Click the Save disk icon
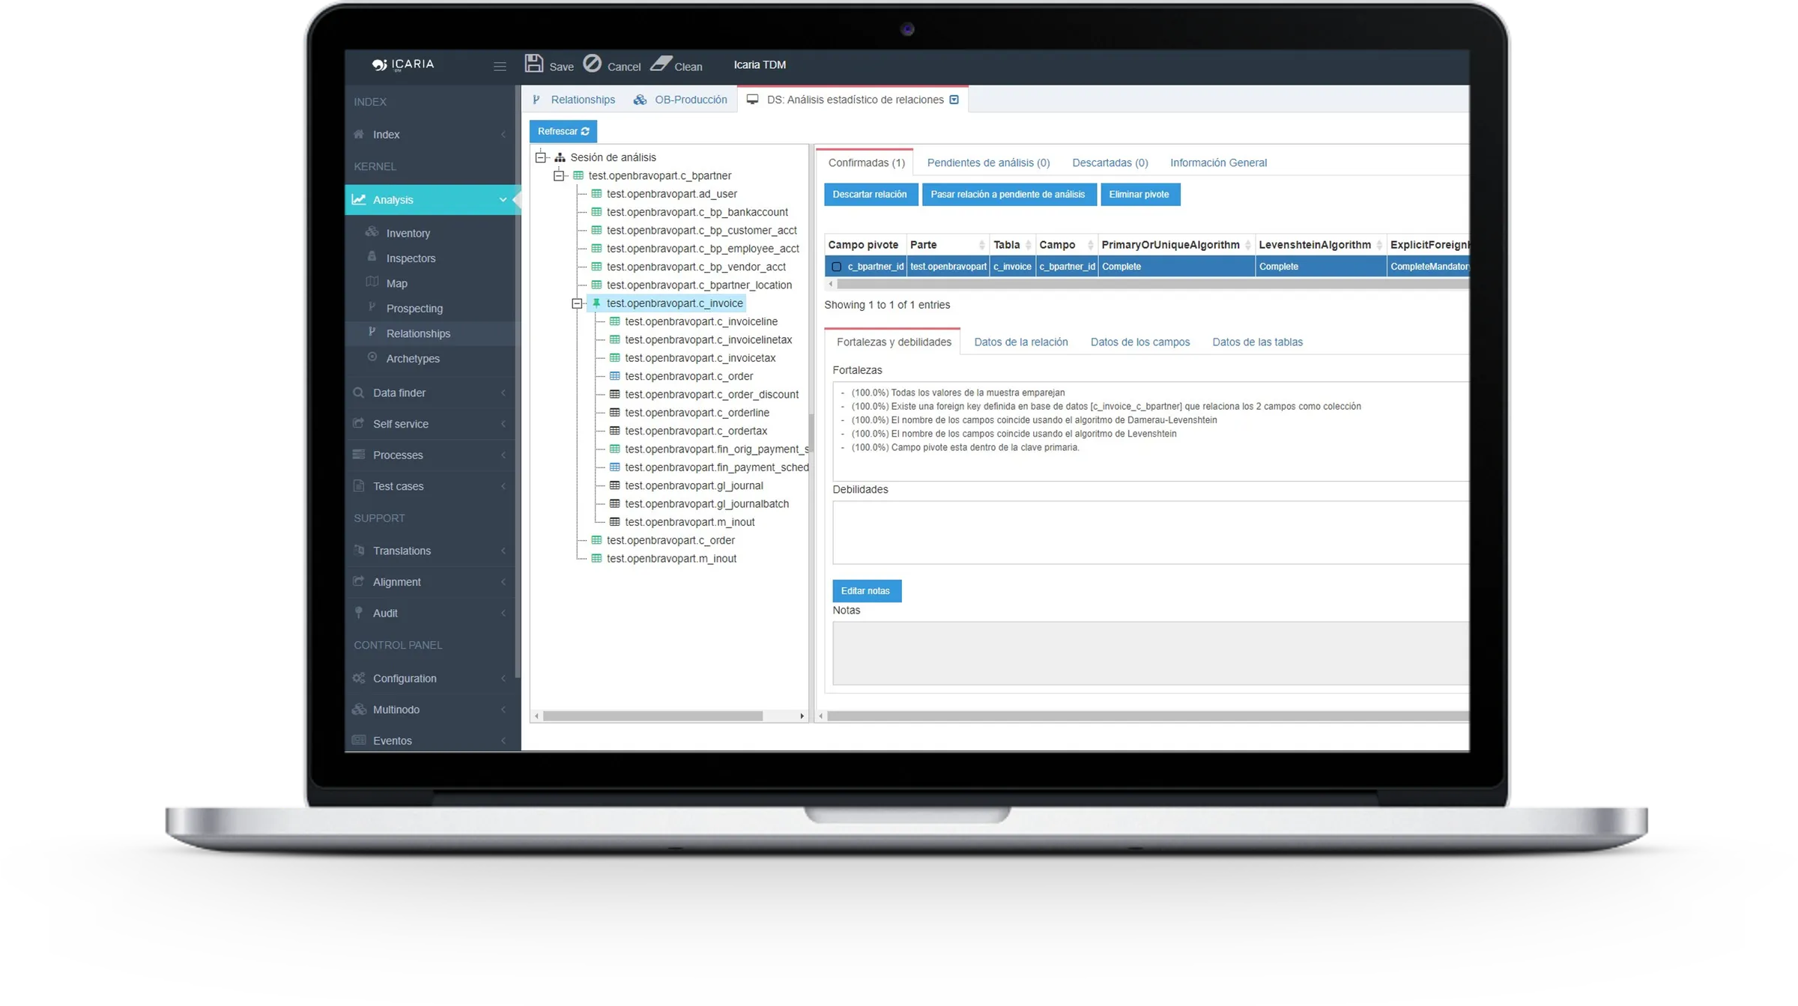 pyautogui.click(x=533, y=64)
